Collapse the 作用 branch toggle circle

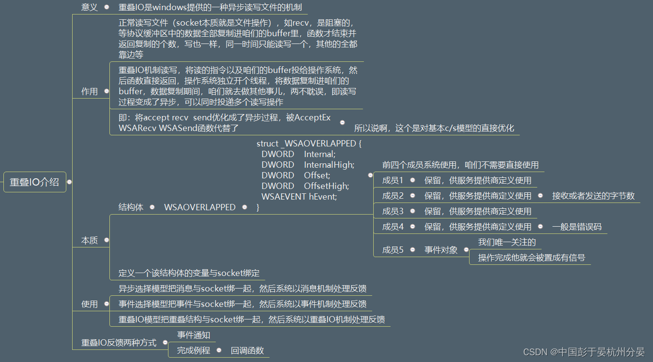click(x=107, y=91)
